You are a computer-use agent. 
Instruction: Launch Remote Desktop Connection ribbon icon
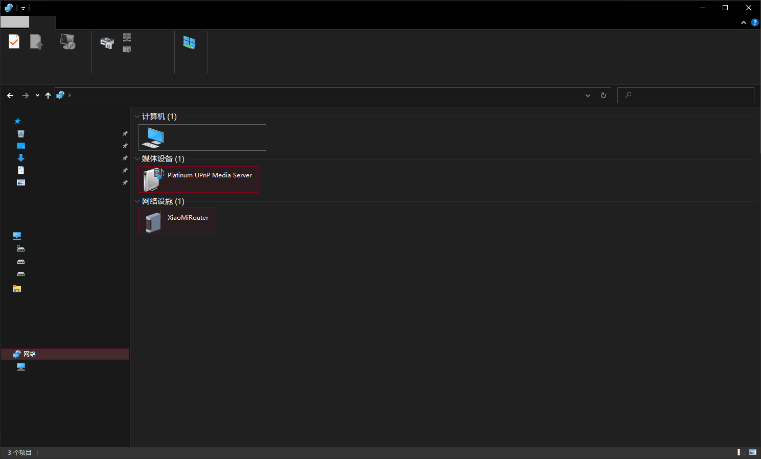67,42
